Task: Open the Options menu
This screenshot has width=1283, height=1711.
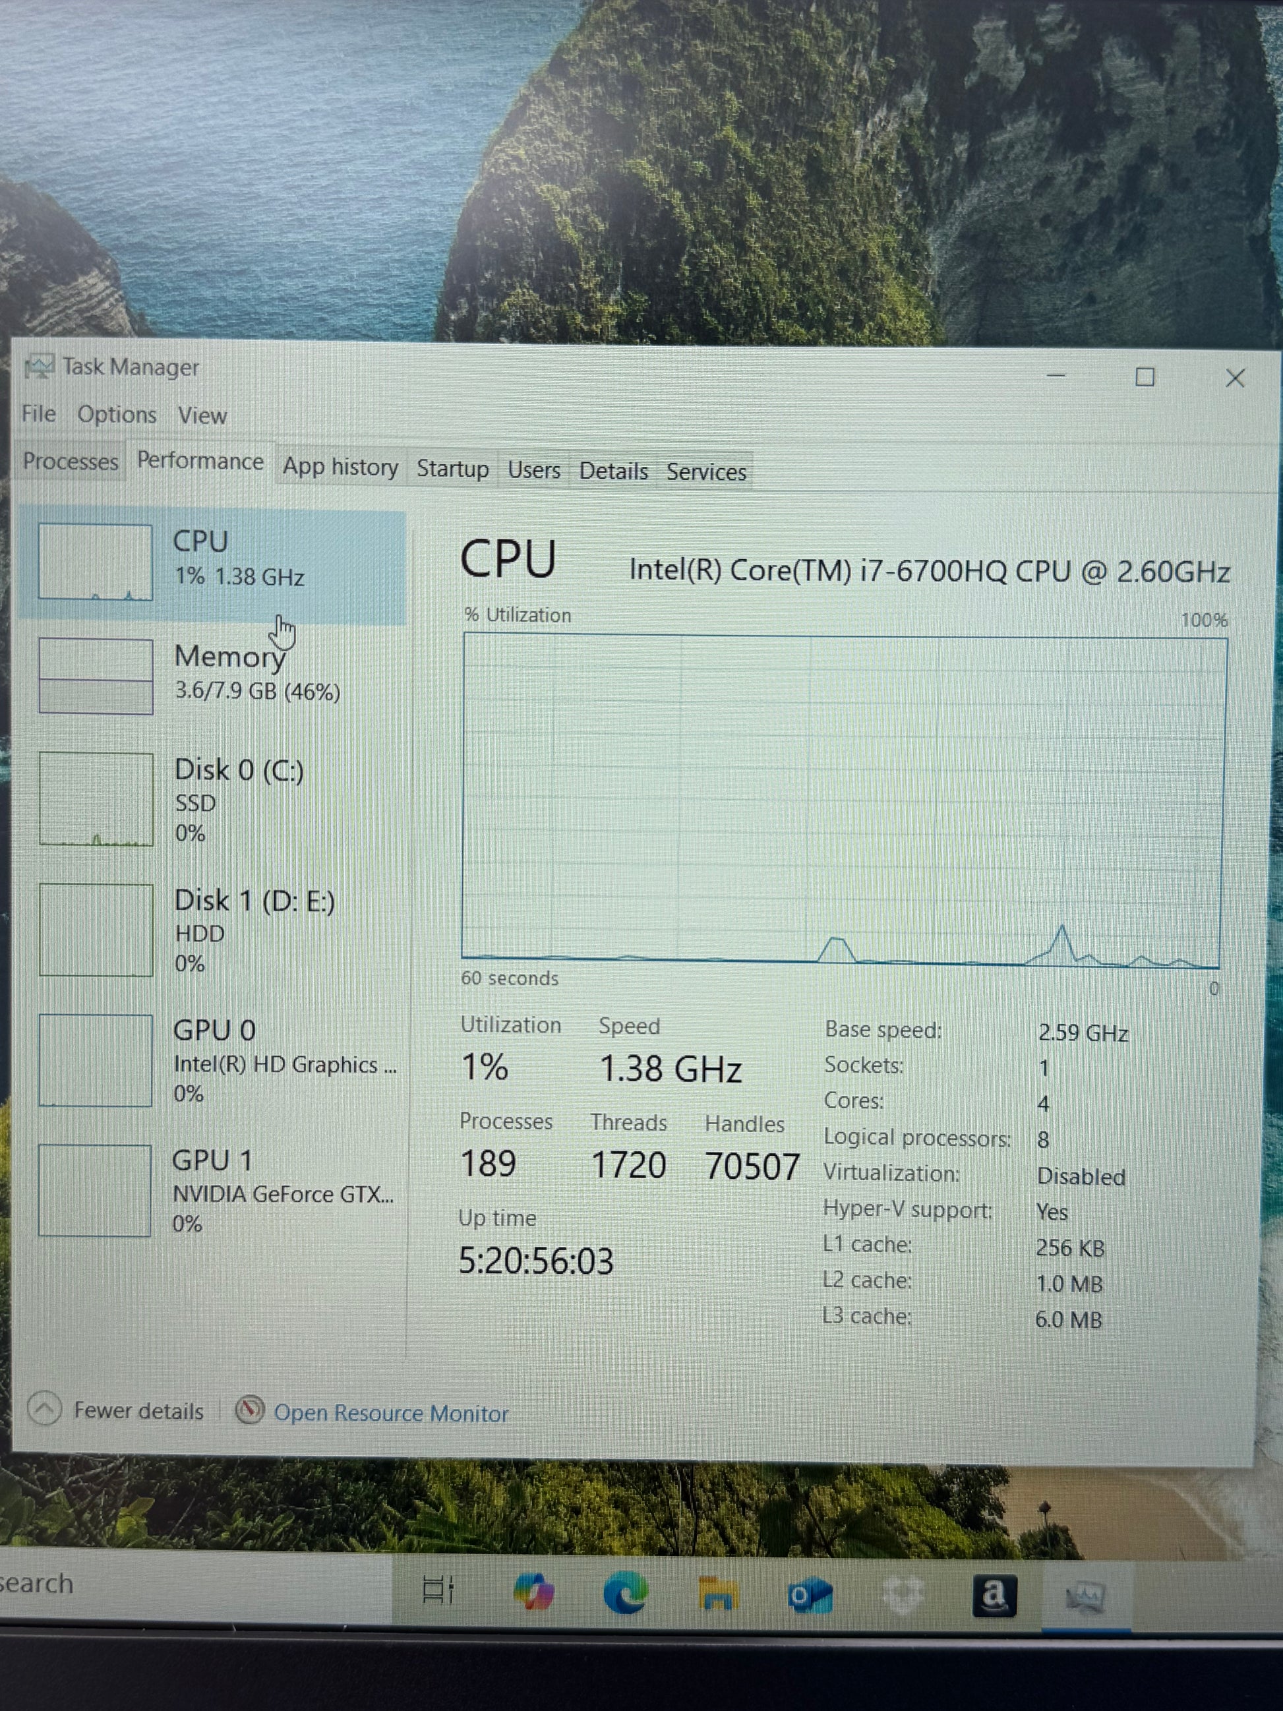Action: 117,415
